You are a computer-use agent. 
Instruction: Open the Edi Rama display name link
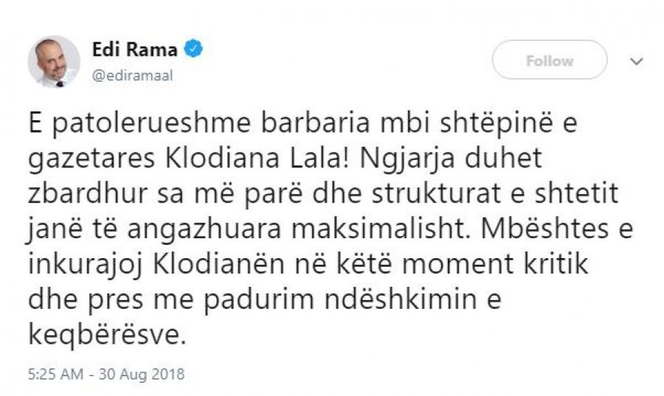(135, 50)
